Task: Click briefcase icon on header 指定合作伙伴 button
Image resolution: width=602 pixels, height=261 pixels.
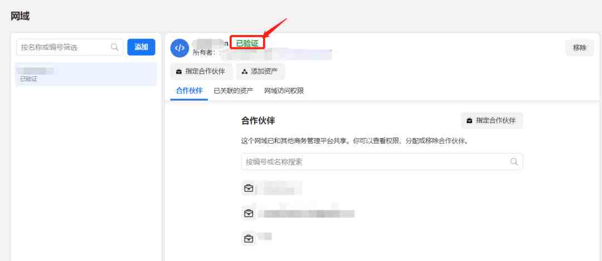Action: pyautogui.click(x=179, y=72)
